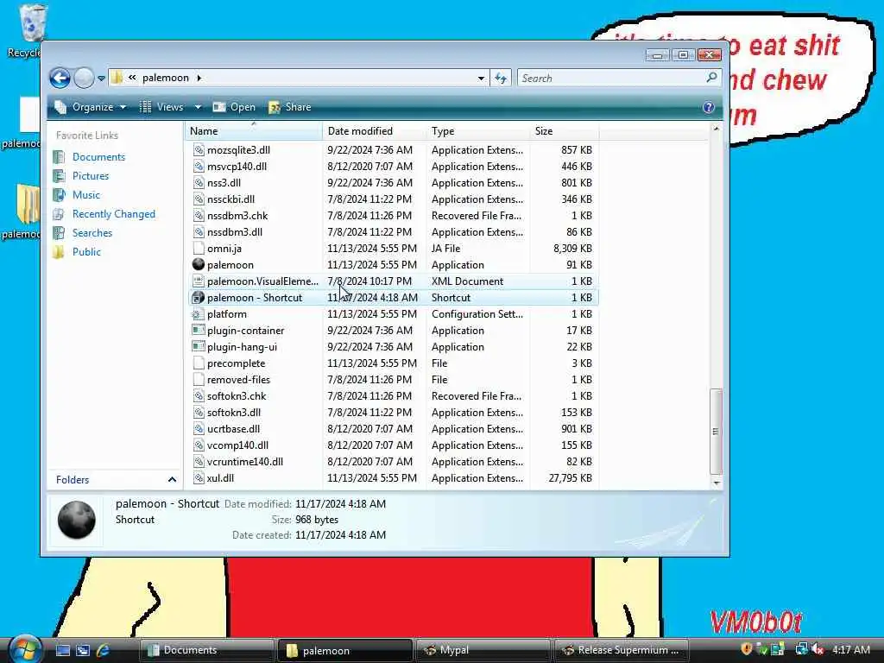This screenshot has width=884, height=663.
Task: Open Searches favorite link
Action: tap(92, 233)
